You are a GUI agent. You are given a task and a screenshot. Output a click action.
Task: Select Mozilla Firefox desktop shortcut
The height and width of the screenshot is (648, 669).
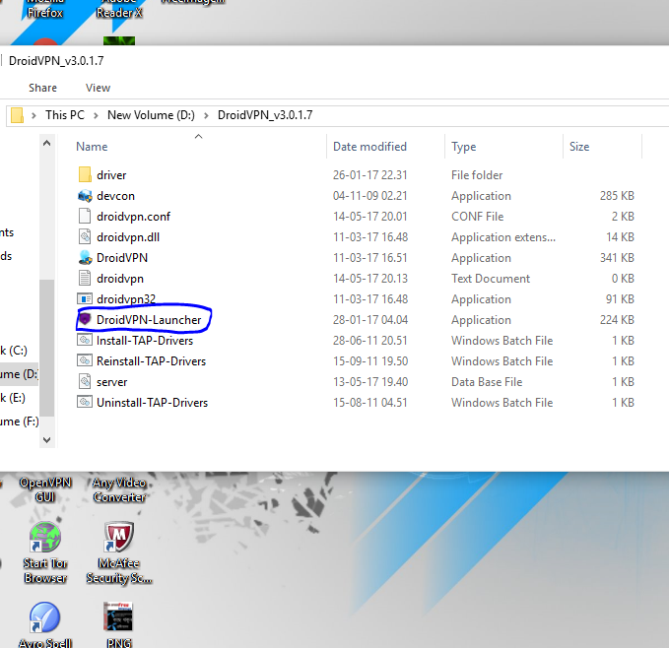[44, 10]
